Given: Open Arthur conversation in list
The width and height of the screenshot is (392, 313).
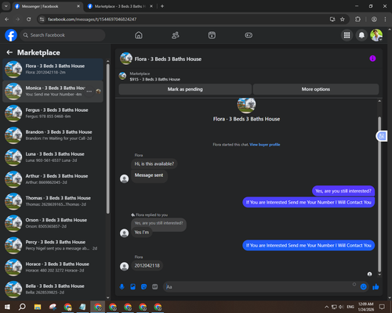Looking at the screenshot, I should tap(53, 179).
